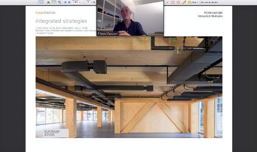This screenshot has height=152, width=257.
Task: Click the page number field
Action: [x=88, y=2]
